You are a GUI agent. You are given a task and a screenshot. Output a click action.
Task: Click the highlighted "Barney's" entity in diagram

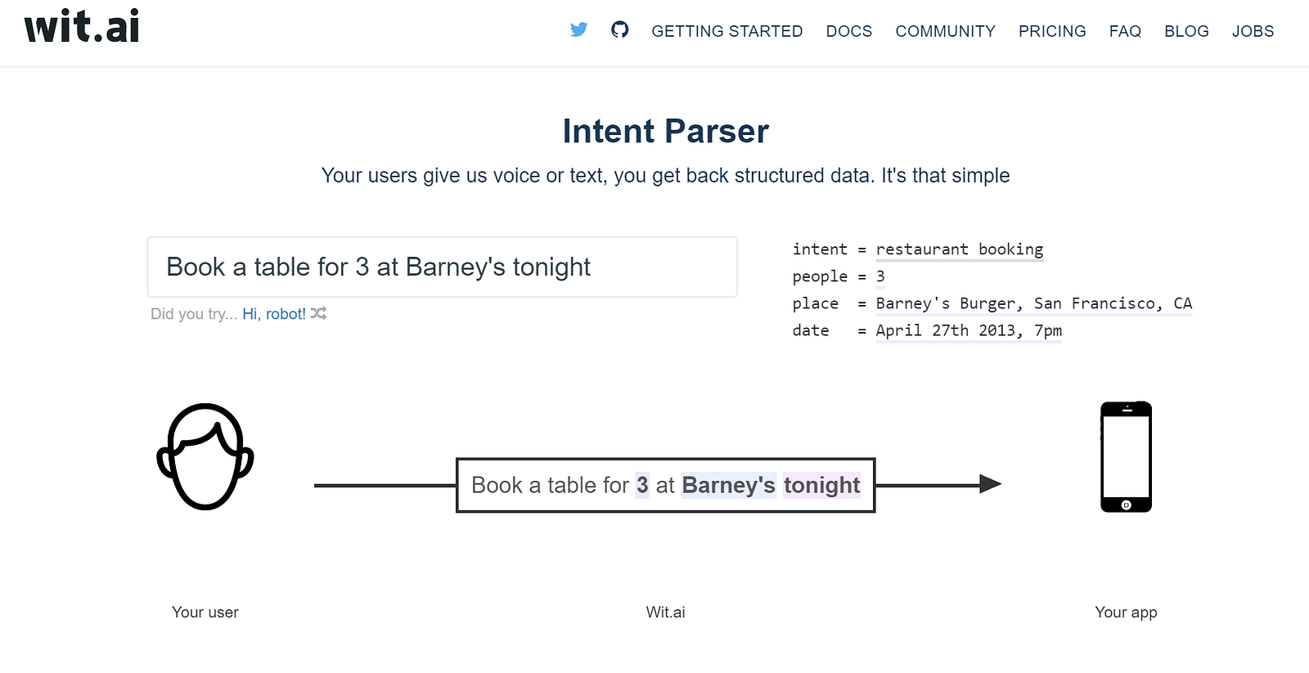[x=728, y=486]
